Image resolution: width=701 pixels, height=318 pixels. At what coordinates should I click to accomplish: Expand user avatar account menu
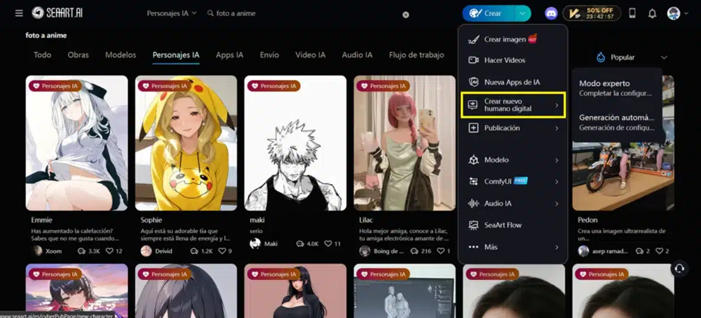tap(678, 13)
